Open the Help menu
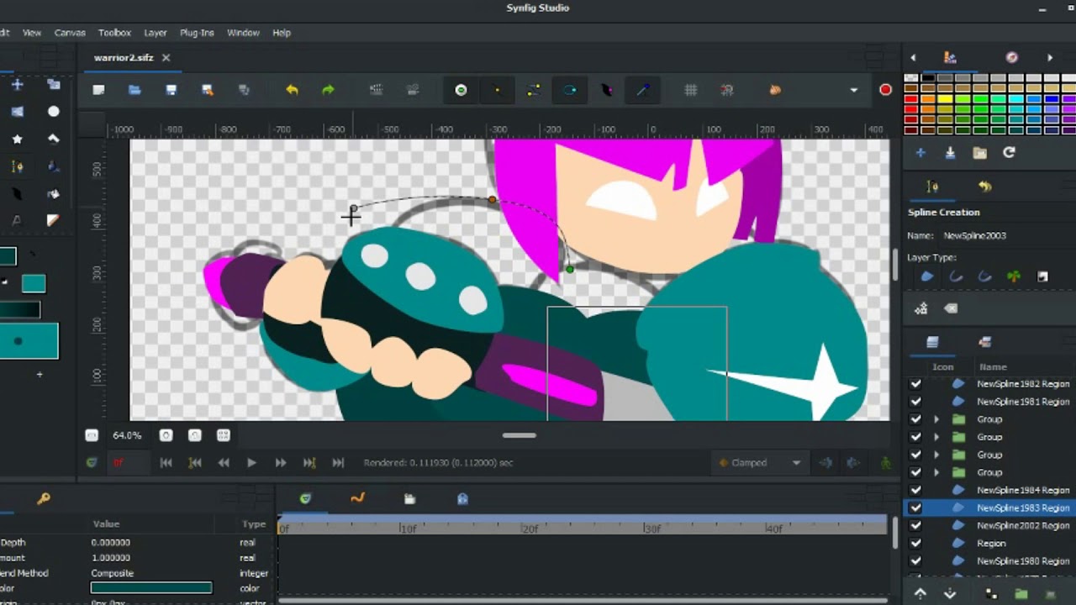The image size is (1076, 605). tap(282, 33)
